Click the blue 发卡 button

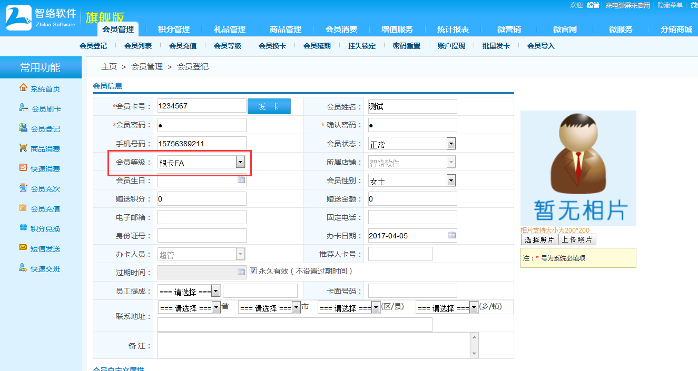click(x=269, y=106)
